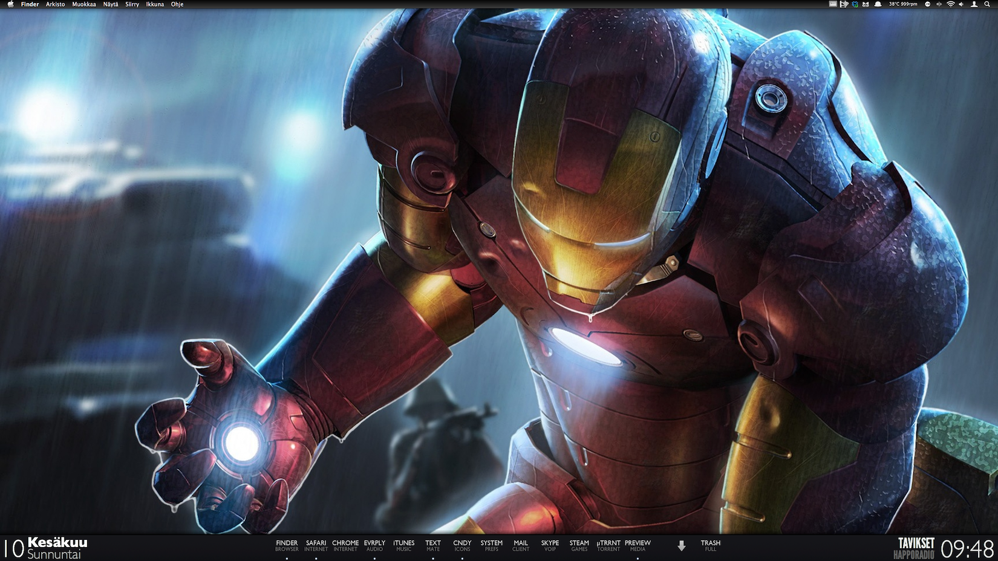Launch Finder Browser from the dock
Screen dimensions: 998x561
point(287,546)
